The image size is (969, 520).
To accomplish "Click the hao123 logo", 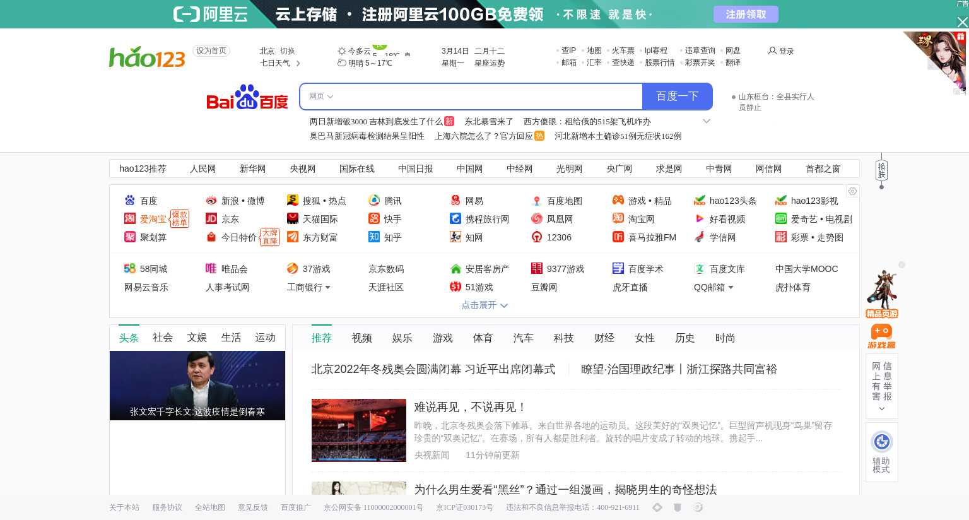I will (x=147, y=57).
